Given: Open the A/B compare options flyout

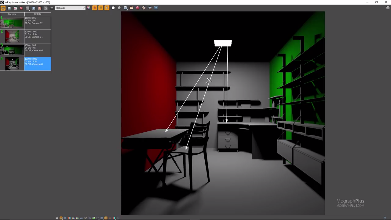Looking at the screenshot, I should pyautogui.click(x=30, y=10).
